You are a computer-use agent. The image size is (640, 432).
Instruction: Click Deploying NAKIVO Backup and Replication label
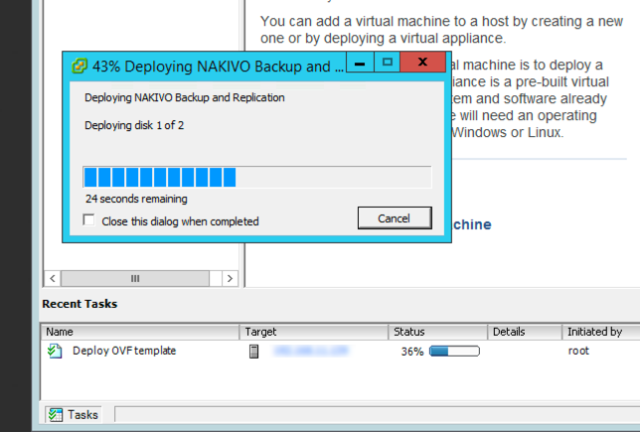coord(185,97)
